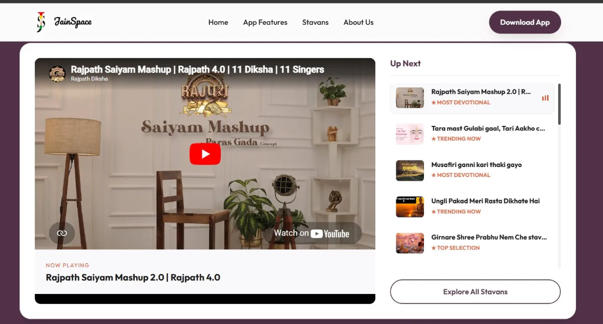The width and height of the screenshot is (603, 324).
Task: Click the JainSpace logo icon
Action: point(41,22)
